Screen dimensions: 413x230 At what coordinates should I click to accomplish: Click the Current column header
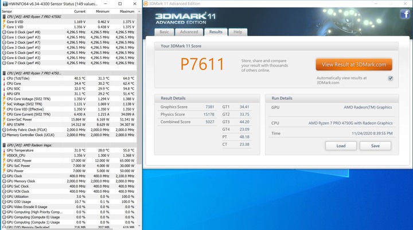coord(80,11)
